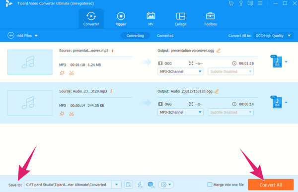The height and width of the screenshot is (192, 298).
Task: Edit effects for Audio_23...3120.mp3
Action: pos(62,114)
